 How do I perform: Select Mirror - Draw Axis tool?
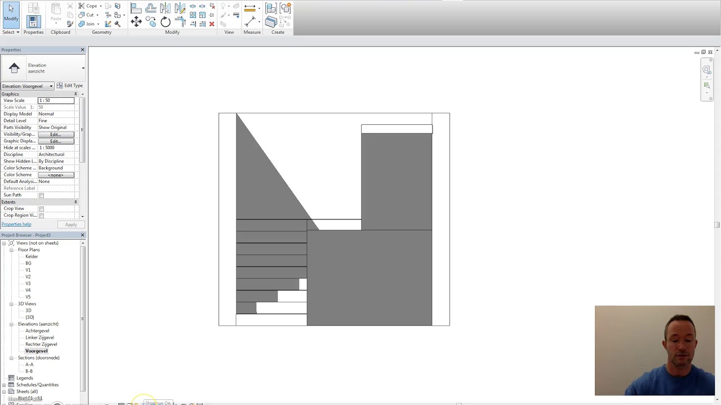tap(180, 8)
